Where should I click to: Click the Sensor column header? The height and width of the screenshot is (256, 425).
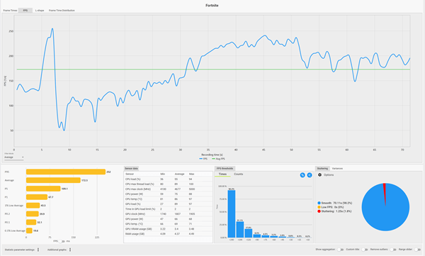point(130,174)
